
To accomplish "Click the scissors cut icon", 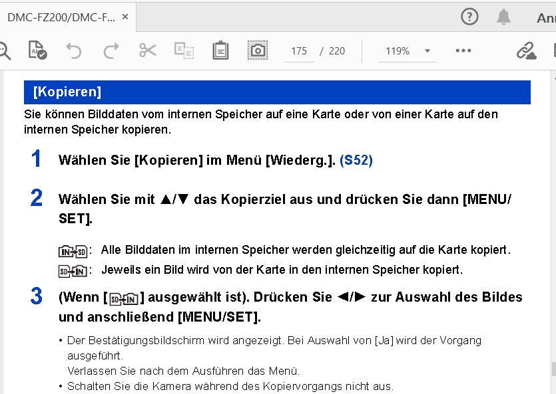I will (x=147, y=50).
